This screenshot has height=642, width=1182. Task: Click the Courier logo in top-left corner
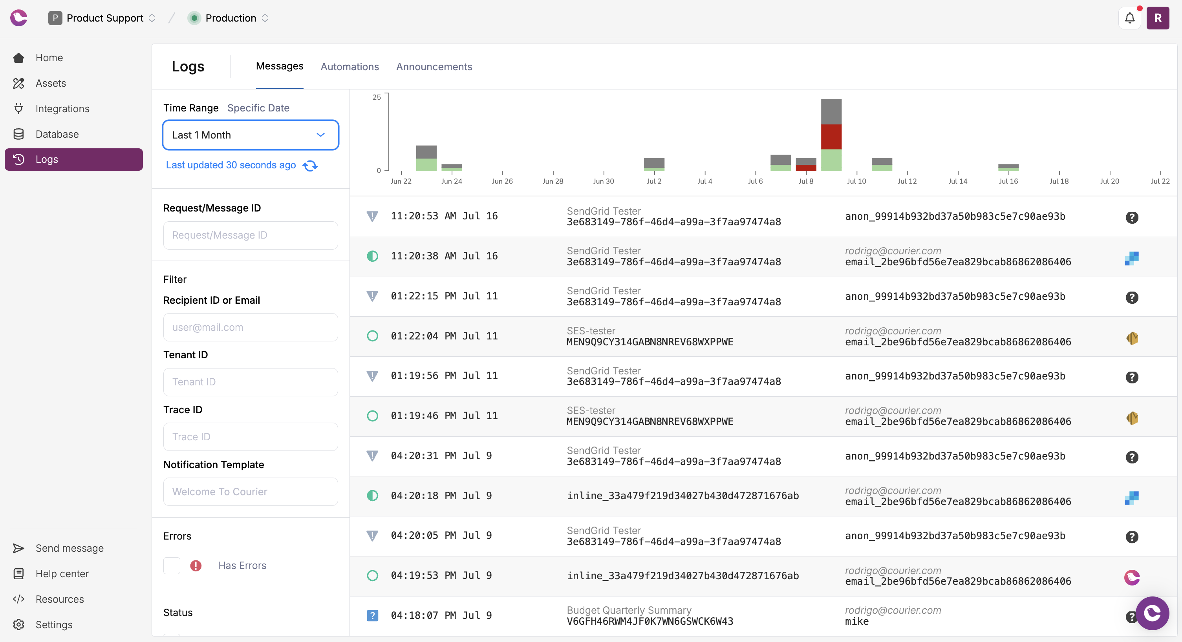pos(19,18)
